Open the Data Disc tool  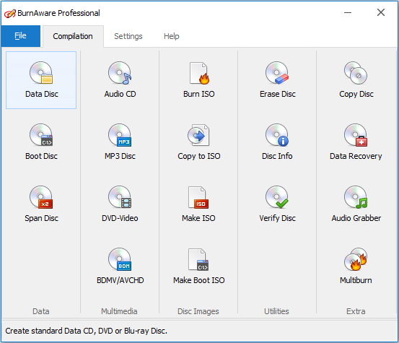click(41, 80)
